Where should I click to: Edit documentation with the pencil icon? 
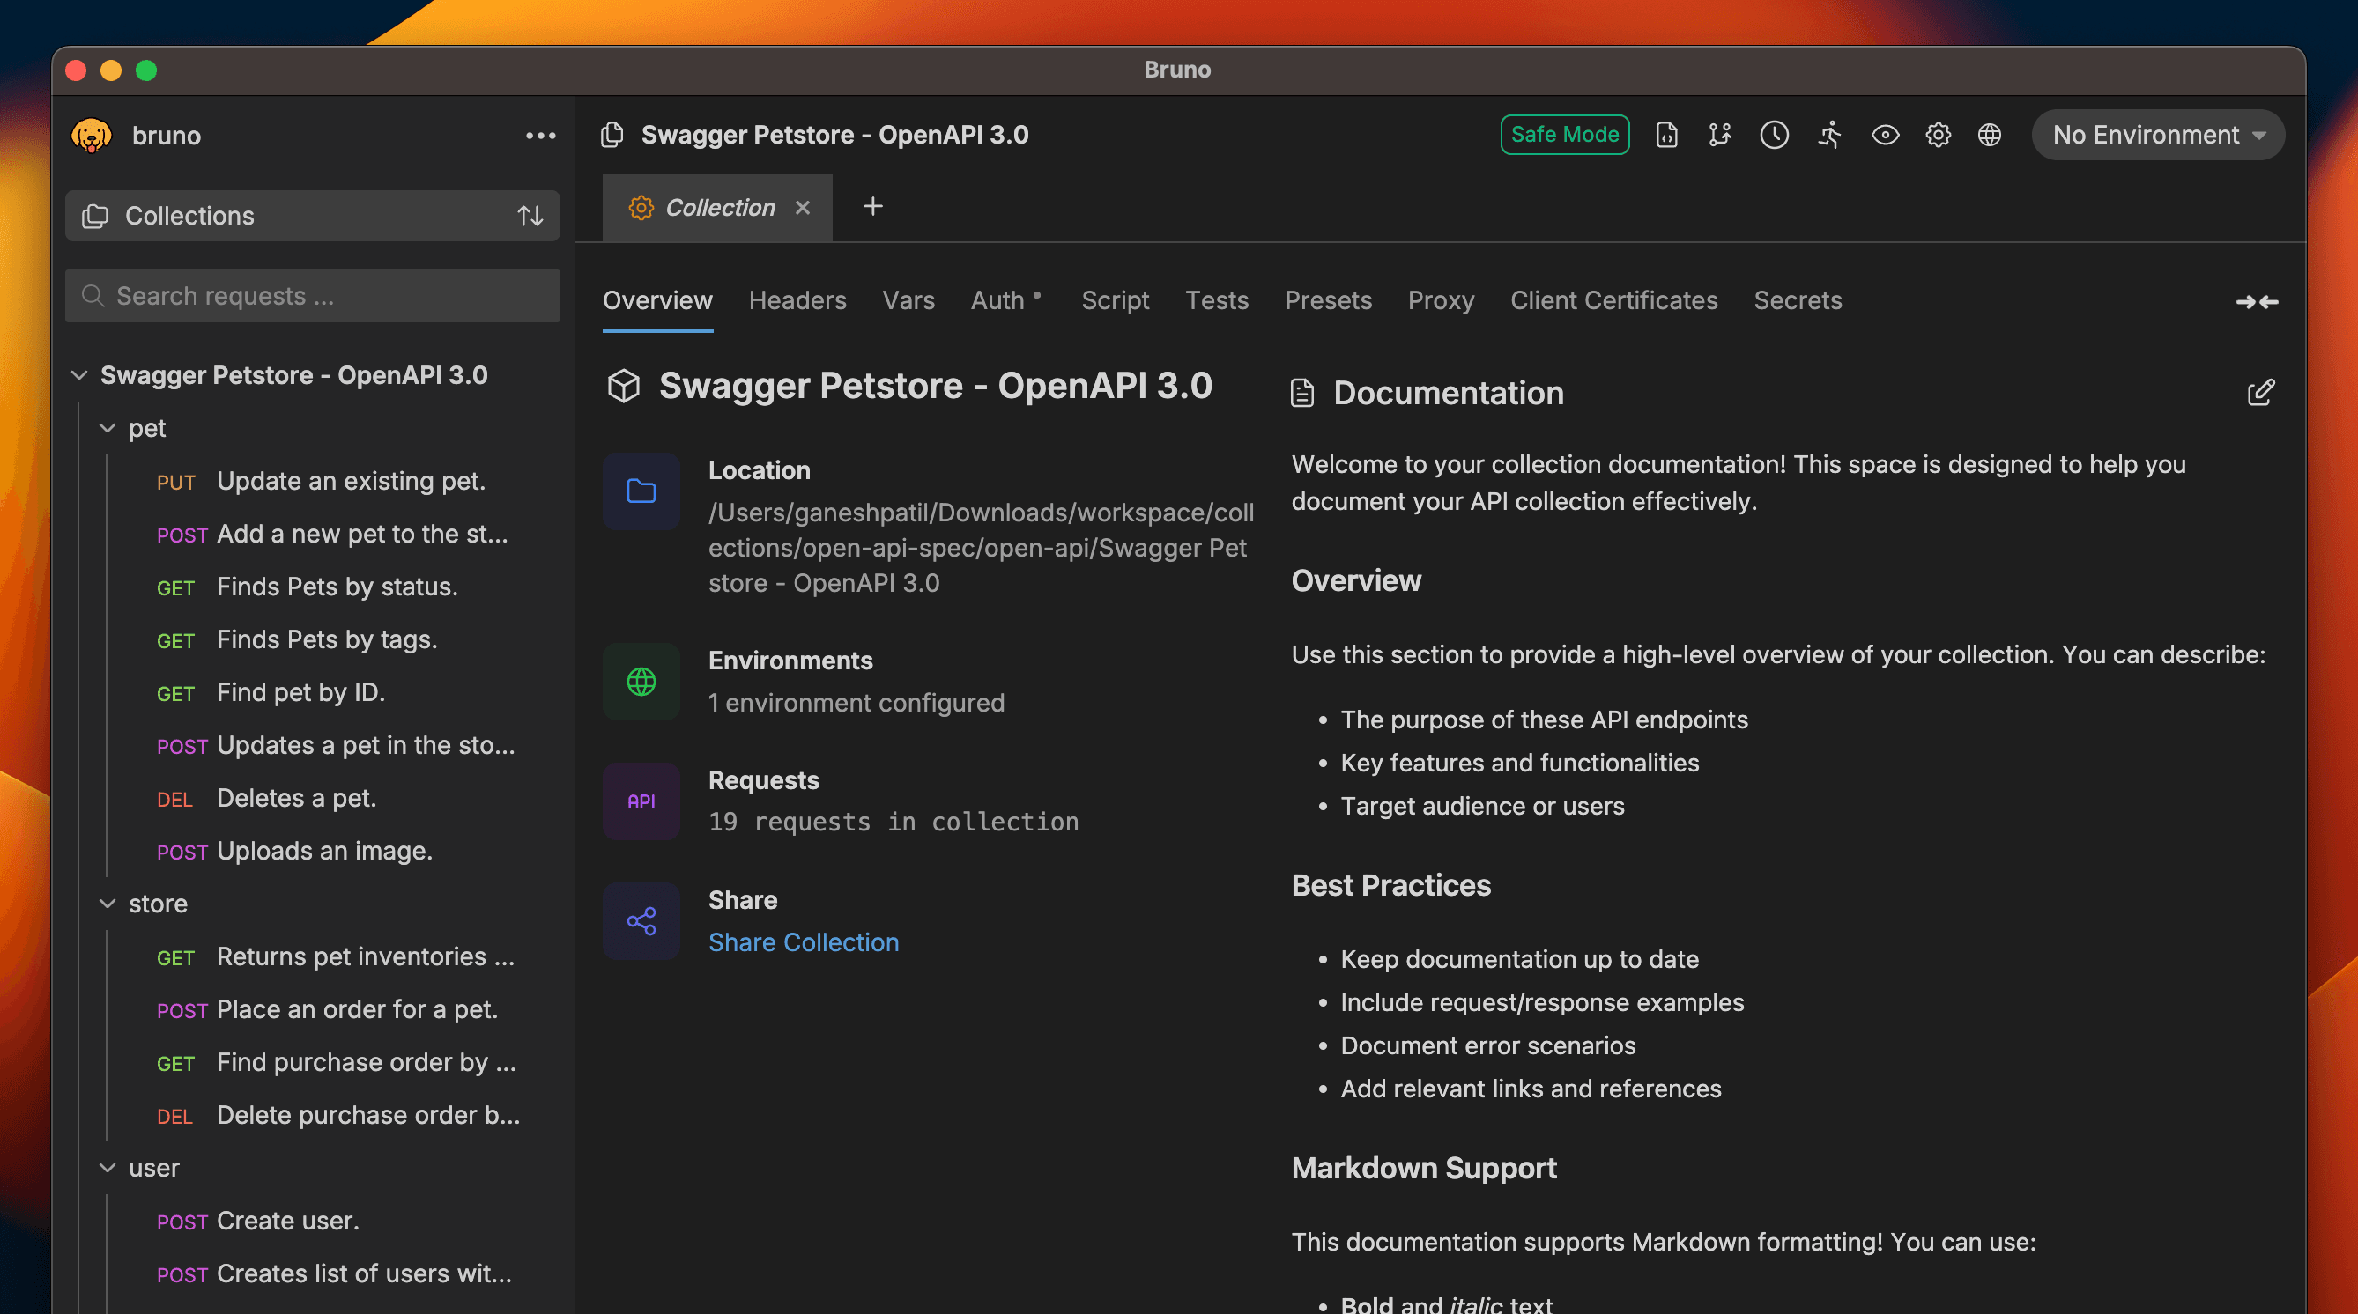tap(2260, 393)
